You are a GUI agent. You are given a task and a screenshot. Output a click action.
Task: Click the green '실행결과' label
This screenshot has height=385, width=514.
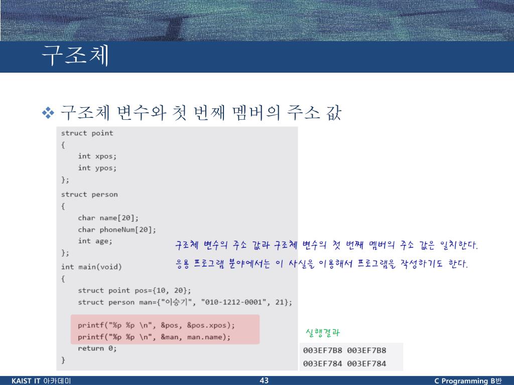click(x=323, y=333)
